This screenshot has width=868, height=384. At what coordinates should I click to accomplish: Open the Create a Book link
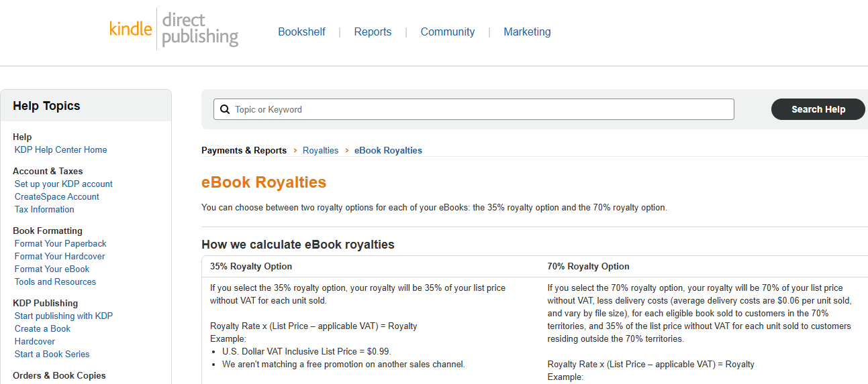click(42, 328)
